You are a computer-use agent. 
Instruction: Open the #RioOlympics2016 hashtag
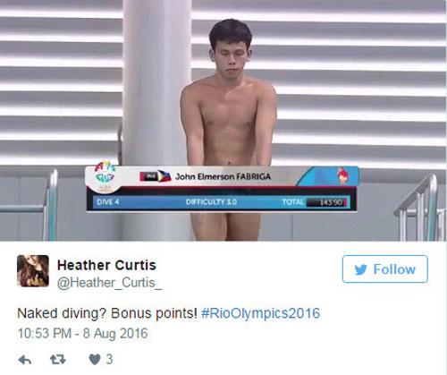(260, 313)
